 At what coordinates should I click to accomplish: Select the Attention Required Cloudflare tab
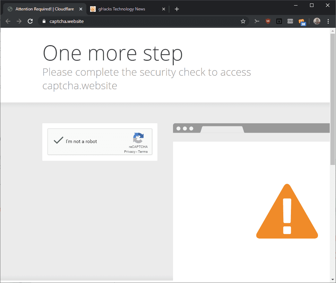43,9
